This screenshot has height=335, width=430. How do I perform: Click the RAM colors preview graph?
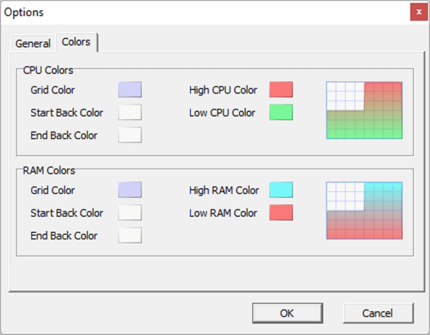click(364, 211)
